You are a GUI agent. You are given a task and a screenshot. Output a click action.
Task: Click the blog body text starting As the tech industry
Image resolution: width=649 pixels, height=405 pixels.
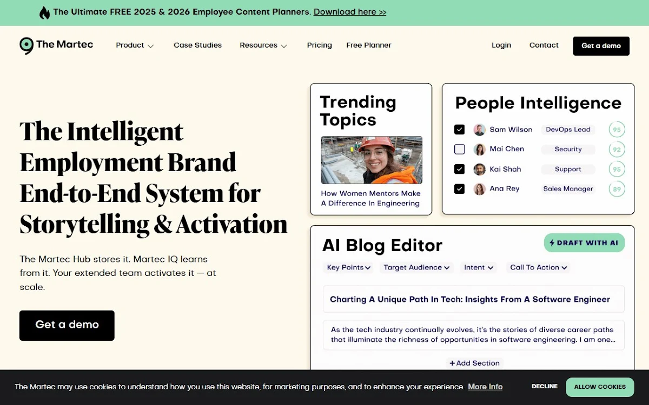click(474, 335)
